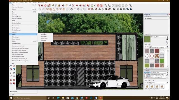Click Create Material icon in Materials panel
Image resolution: width=179 pixels, height=100 pixels.
click(x=167, y=39)
